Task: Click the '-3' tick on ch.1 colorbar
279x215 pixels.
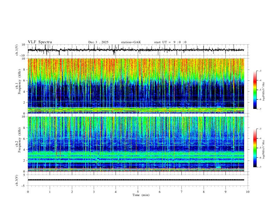Action: click(260, 71)
